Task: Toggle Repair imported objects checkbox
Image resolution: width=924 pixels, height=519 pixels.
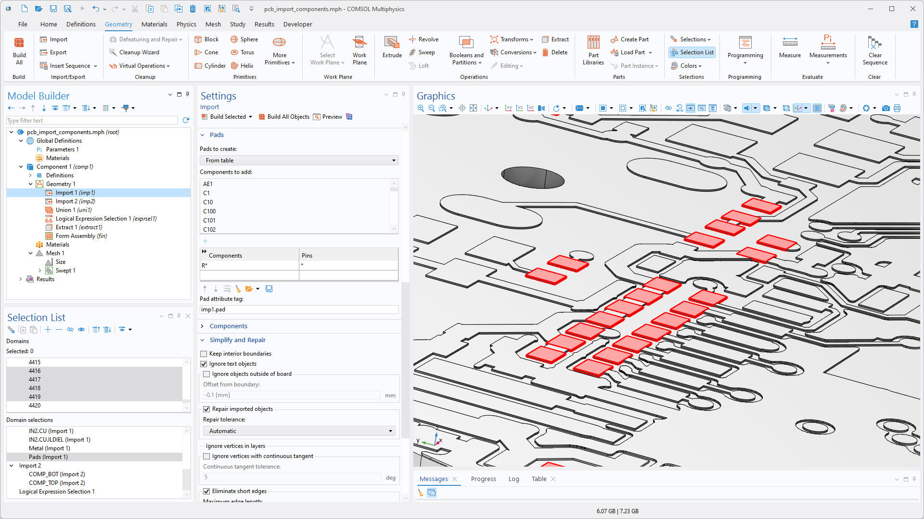Action: pyautogui.click(x=206, y=409)
